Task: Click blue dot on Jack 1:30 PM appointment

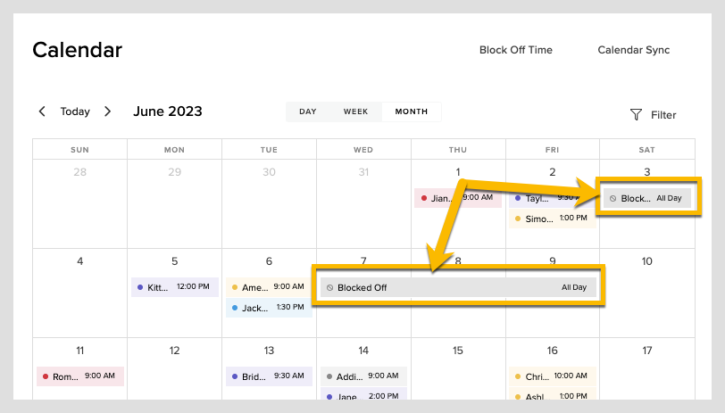Action: point(235,308)
